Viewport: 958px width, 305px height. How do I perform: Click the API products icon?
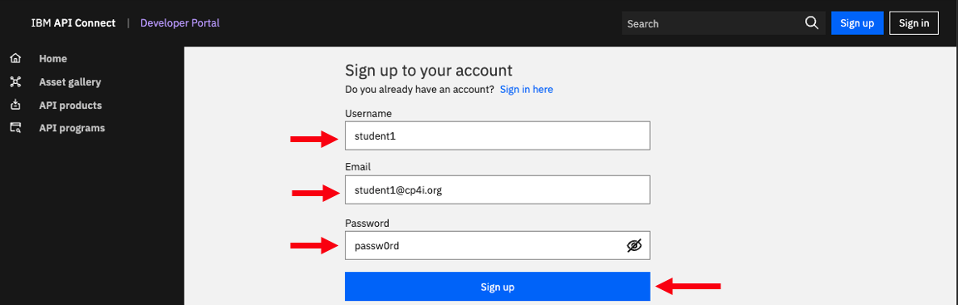click(15, 106)
